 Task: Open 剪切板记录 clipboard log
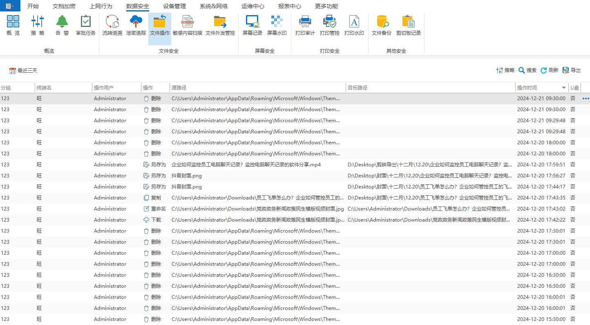click(x=408, y=25)
